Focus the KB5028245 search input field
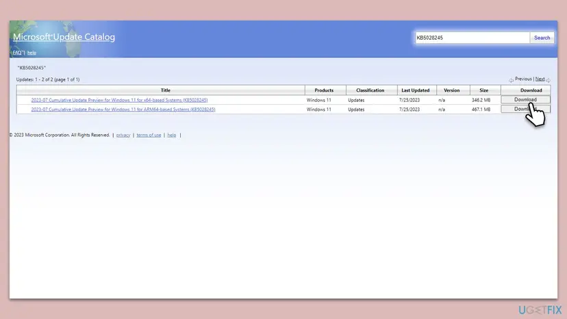This screenshot has height=319, width=567. click(473, 38)
